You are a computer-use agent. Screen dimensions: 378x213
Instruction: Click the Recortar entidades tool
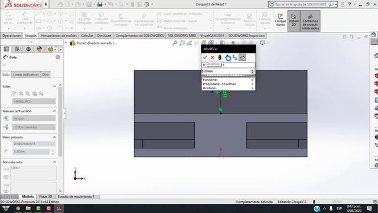84,18
